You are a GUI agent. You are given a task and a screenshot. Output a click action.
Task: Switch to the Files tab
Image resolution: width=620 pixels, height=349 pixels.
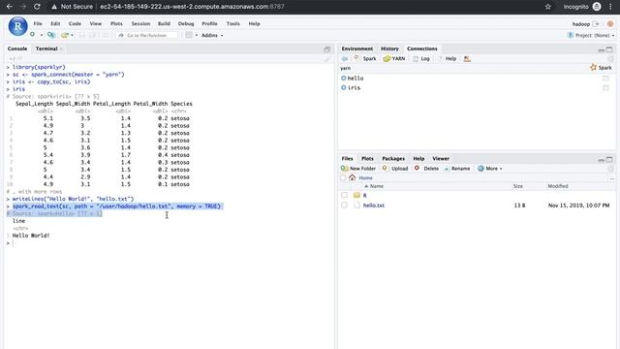coord(347,159)
